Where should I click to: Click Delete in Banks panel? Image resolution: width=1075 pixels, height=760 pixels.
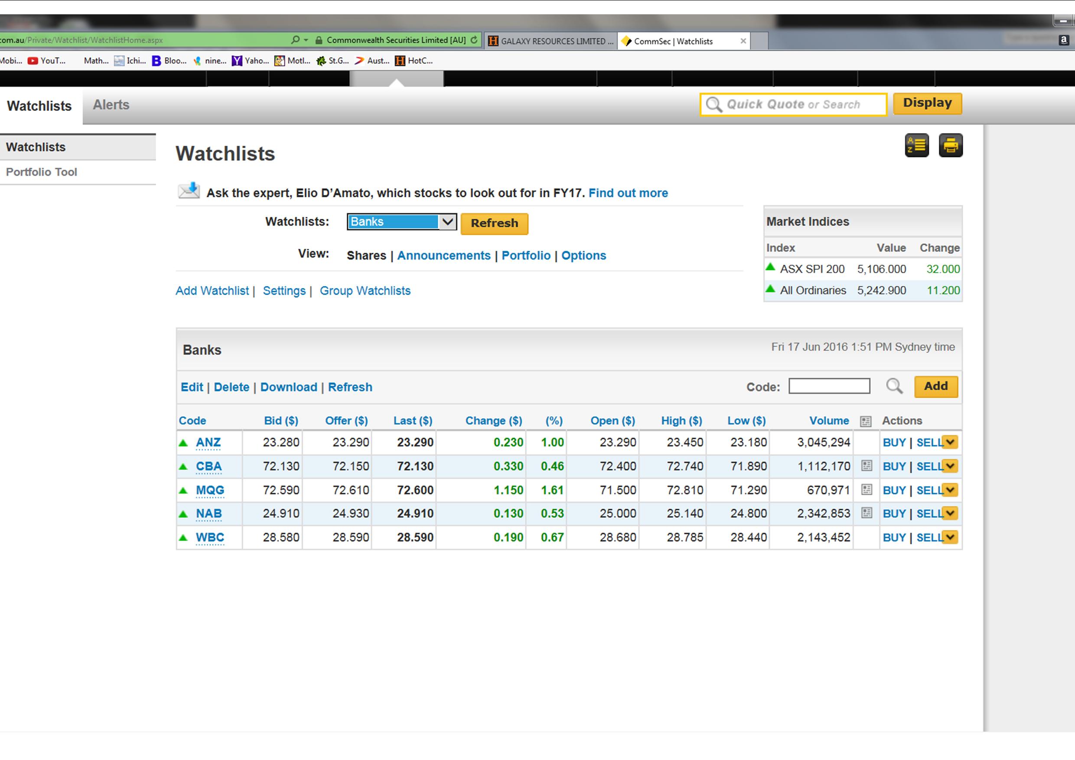tap(231, 387)
